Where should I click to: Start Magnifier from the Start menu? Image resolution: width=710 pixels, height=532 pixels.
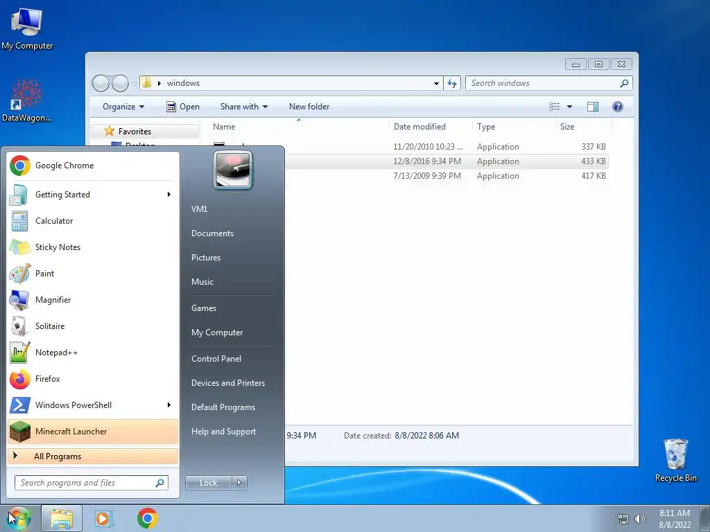93,299
